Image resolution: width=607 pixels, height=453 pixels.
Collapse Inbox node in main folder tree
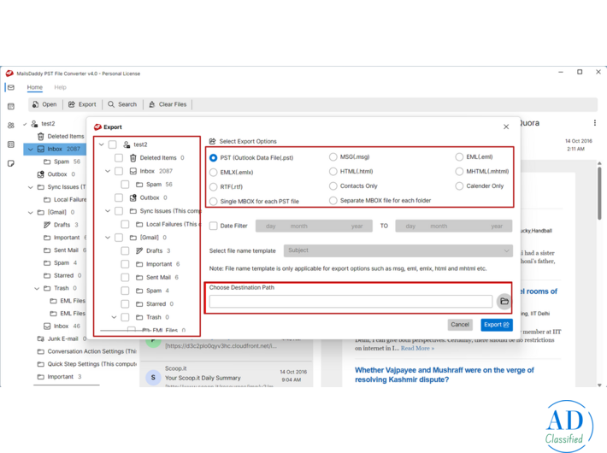click(x=31, y=149)
